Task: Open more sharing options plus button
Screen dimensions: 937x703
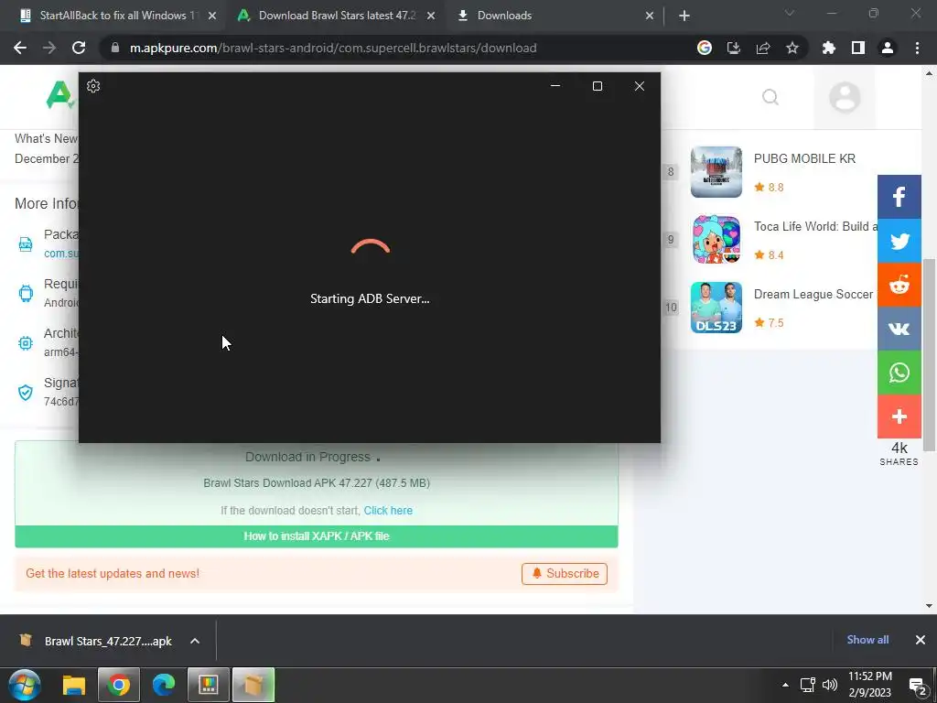Action: [x=899, y=416]
